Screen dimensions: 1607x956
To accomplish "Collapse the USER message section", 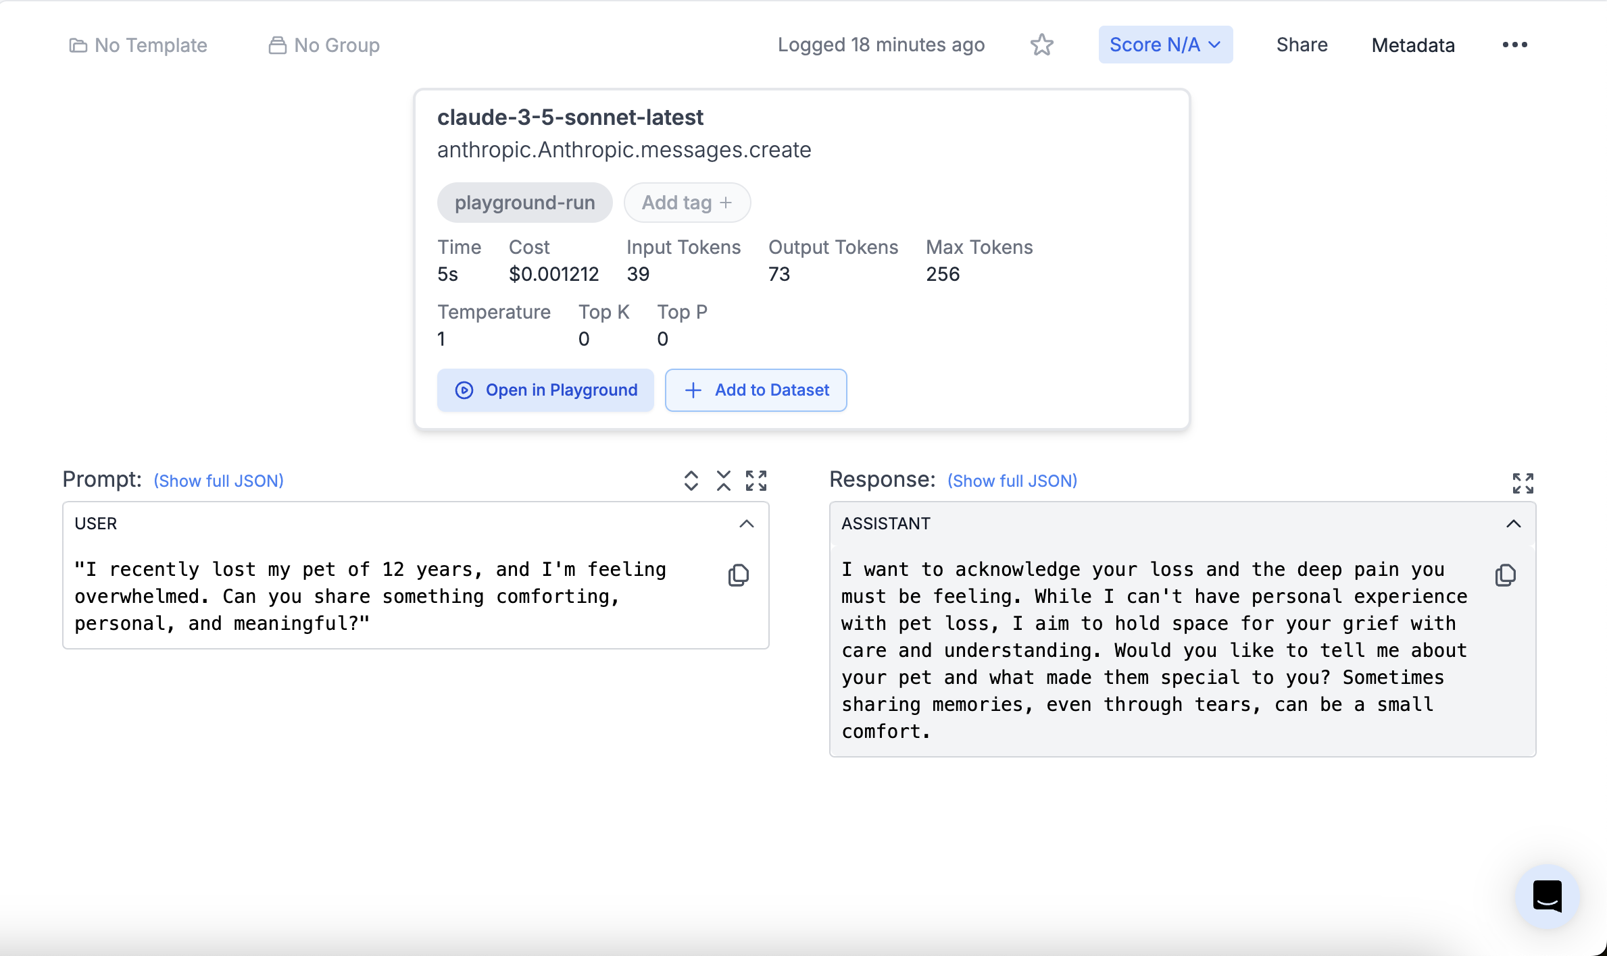I will click(746, 524).
